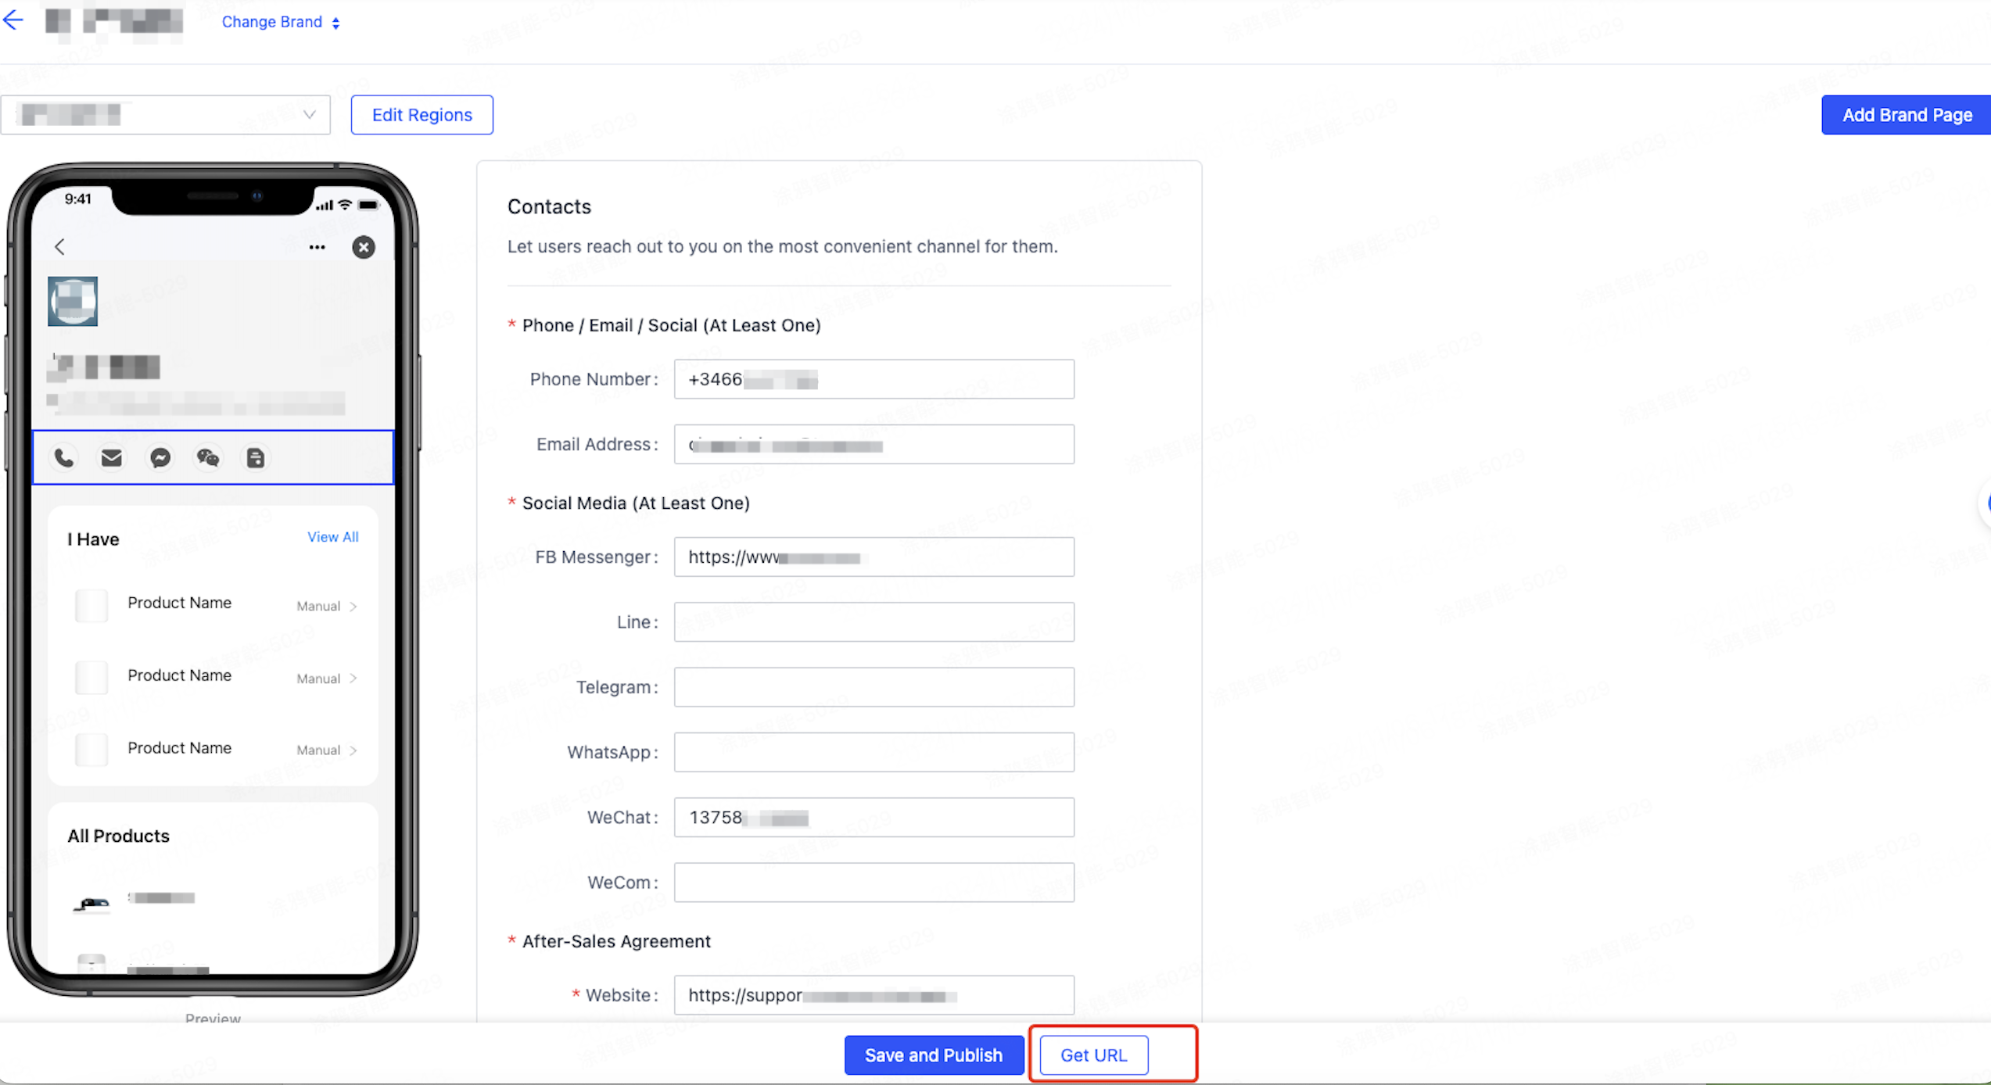Click Get URL button

(1094, 1055)
